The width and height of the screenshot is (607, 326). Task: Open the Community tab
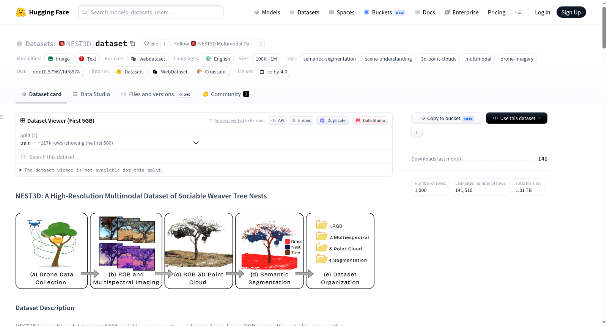(226, 94)
